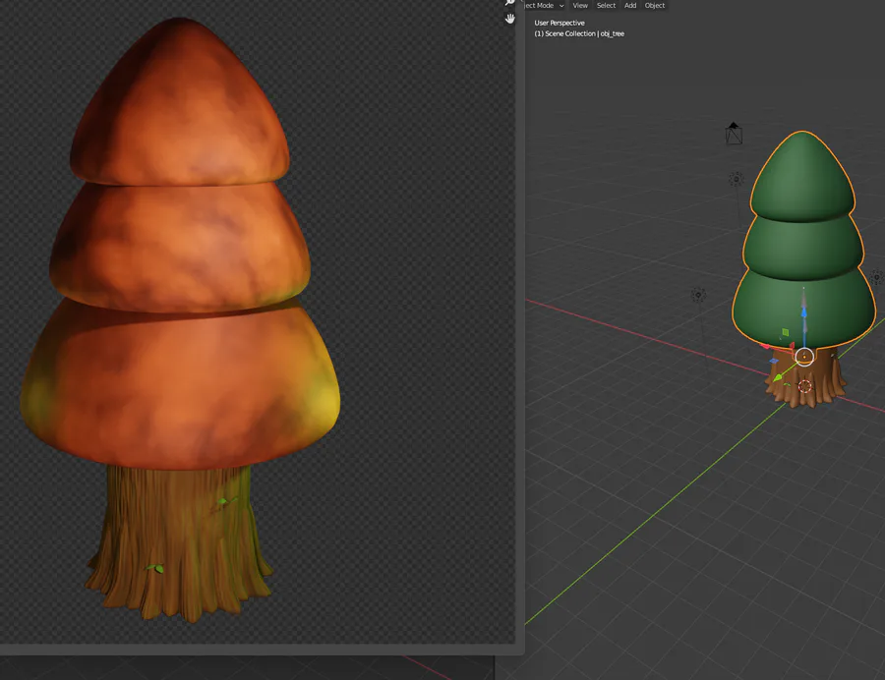Open the Add menu in viewport header
Image resolution: width=885 pixels, height=680 pixels.
[630, 5]
